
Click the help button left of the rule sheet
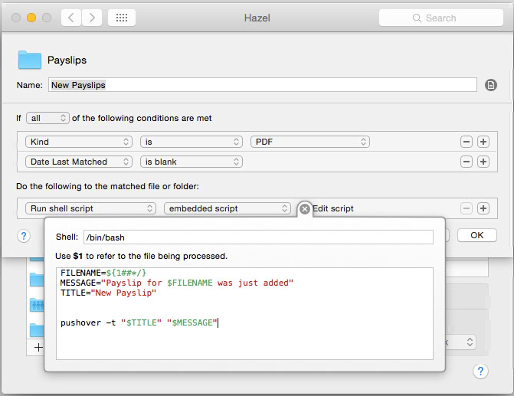(x=24, y=236)
